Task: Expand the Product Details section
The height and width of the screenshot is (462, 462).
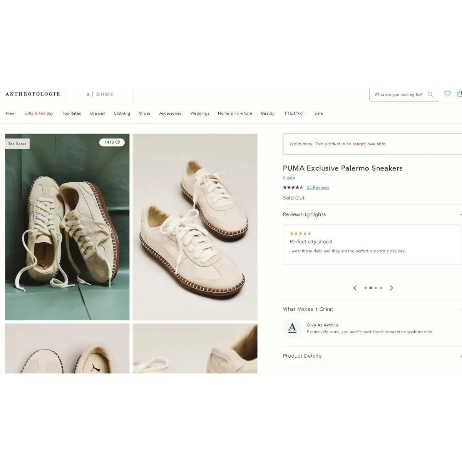Action: pyautogui.click(x=460, y=356)
